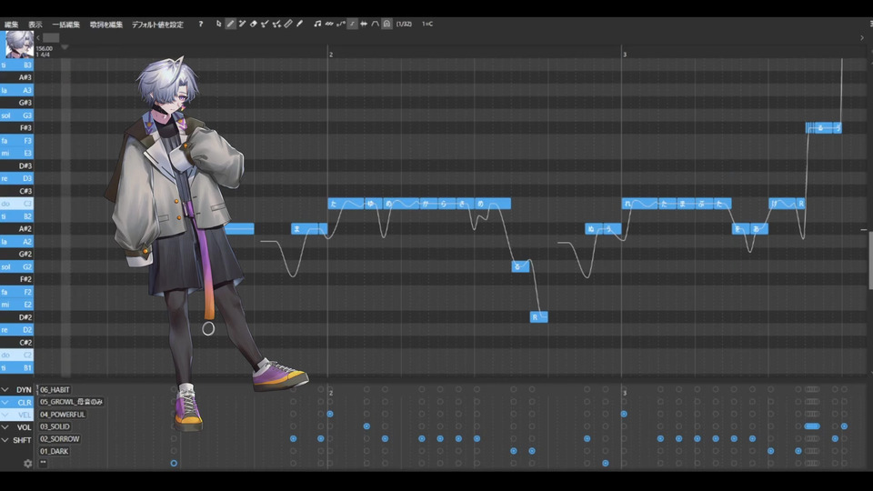Screen dimensions: 873x491
Task: Open the help question mark icon
Action: (x=200, y=24)
